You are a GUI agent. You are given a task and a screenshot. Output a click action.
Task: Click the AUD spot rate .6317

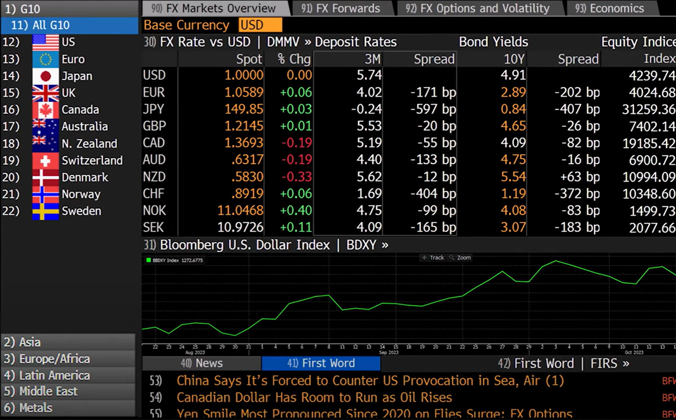pos(247,160)
